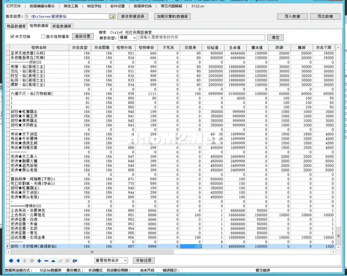Click the 攻击类型 column header
Viewport: 347px width, 276px height.
[80, 48]
